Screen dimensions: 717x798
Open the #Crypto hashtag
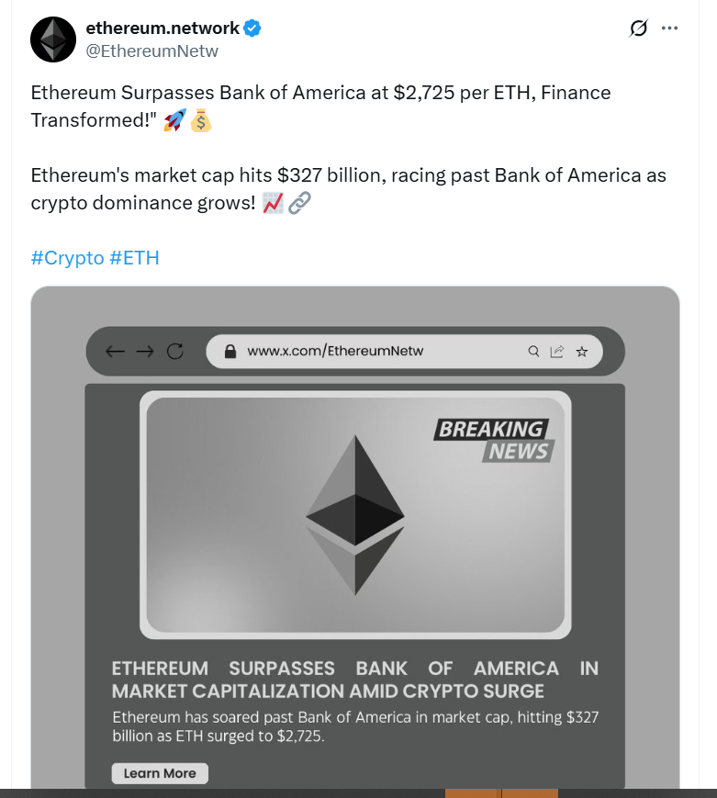(x=67, y=258)
